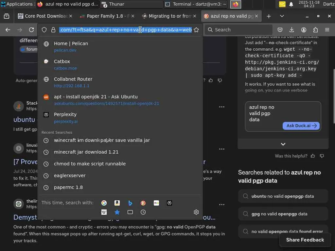Close the azul rep no valid pgp tab
Image resolution: width=335 pixels, height=251 pixels.
pos(256,16)
